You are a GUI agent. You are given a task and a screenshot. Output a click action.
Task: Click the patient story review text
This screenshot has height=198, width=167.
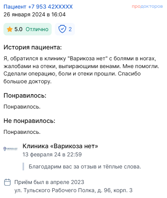81,70
